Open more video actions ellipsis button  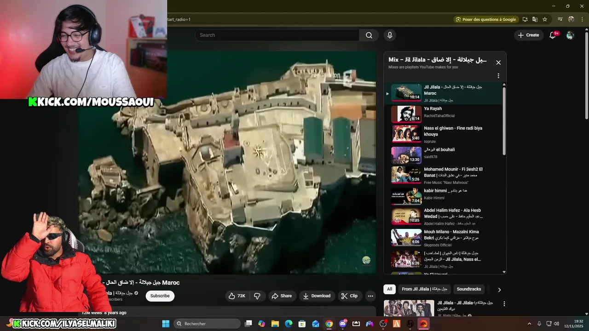pos(370,296)
